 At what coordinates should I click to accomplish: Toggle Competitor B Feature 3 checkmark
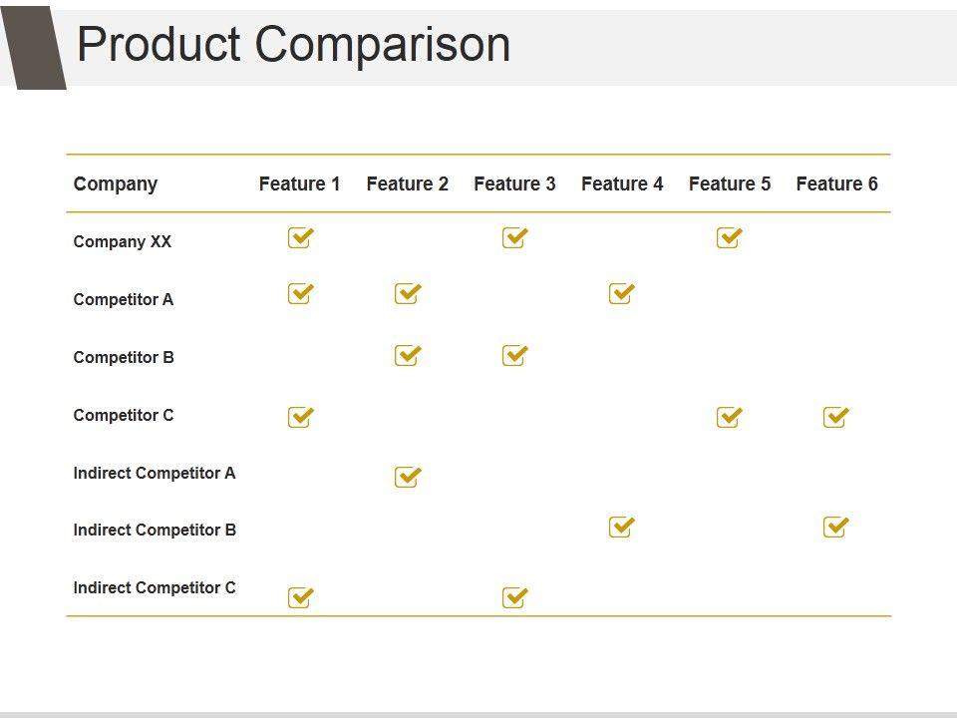[514, 356]
